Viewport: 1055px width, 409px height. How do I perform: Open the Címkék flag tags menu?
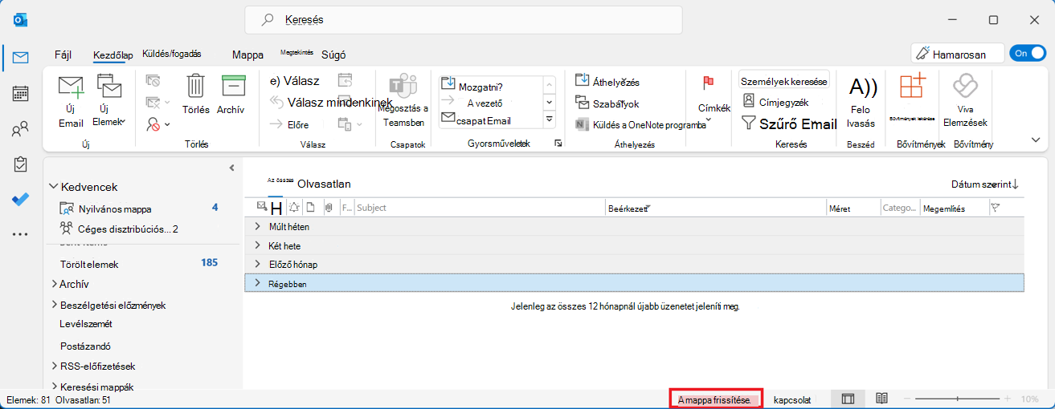[714, 100]
